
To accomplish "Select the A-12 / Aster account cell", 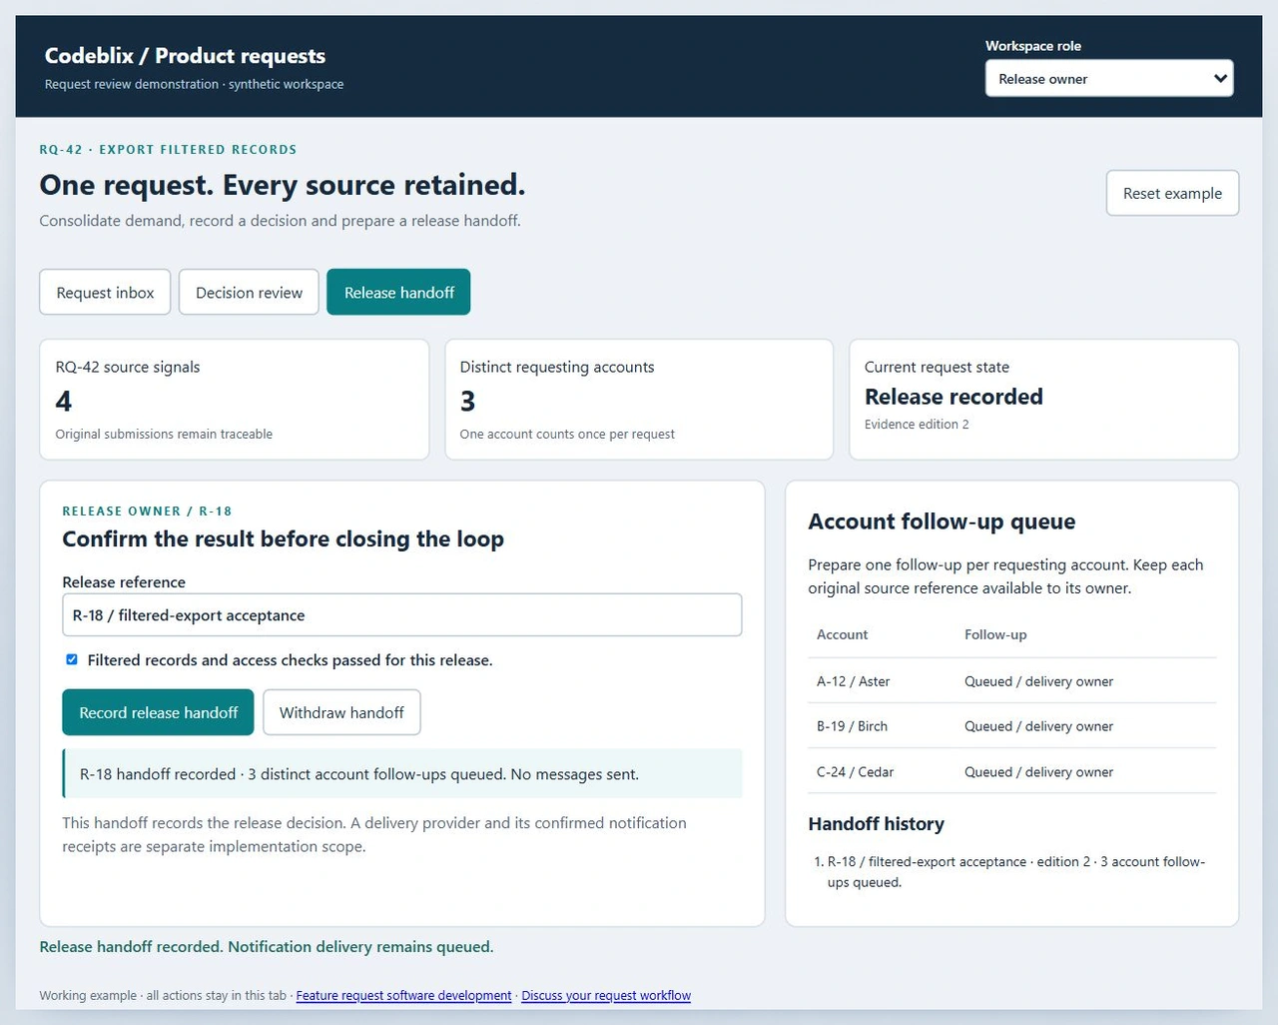I will click(853, 681).
